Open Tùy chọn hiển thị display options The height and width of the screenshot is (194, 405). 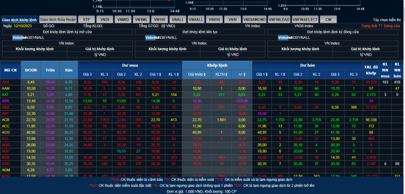pos(386,20)
